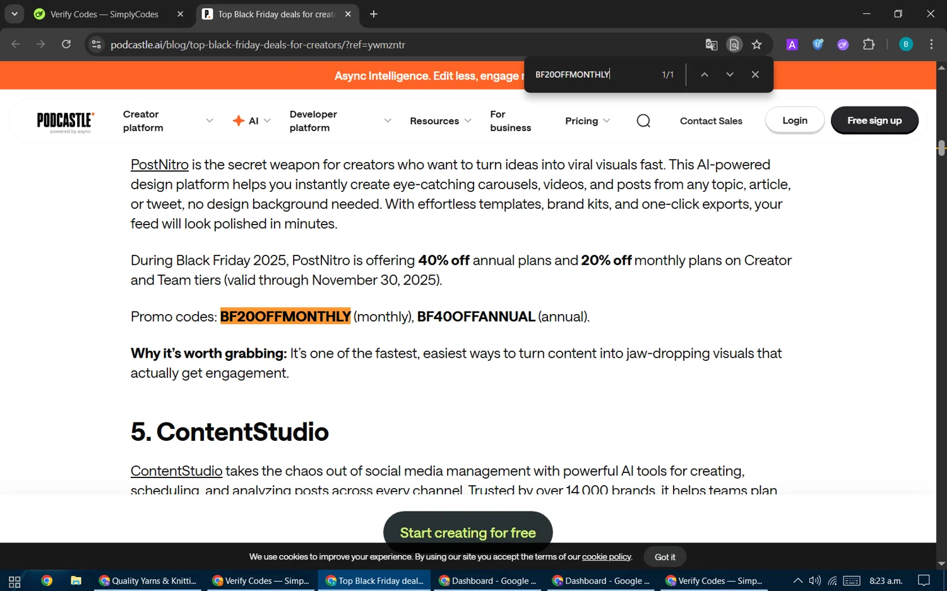Open the For business page
947x591 pixels.
tap(511, 120)
